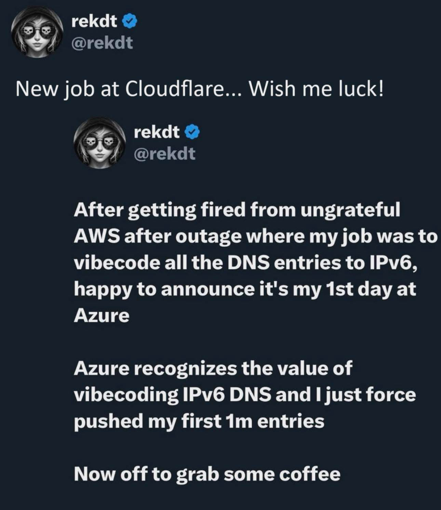441x510 pixels.
Task: Click the "Now off to grab some coffee" line
Action: click(x=207, y=474)
